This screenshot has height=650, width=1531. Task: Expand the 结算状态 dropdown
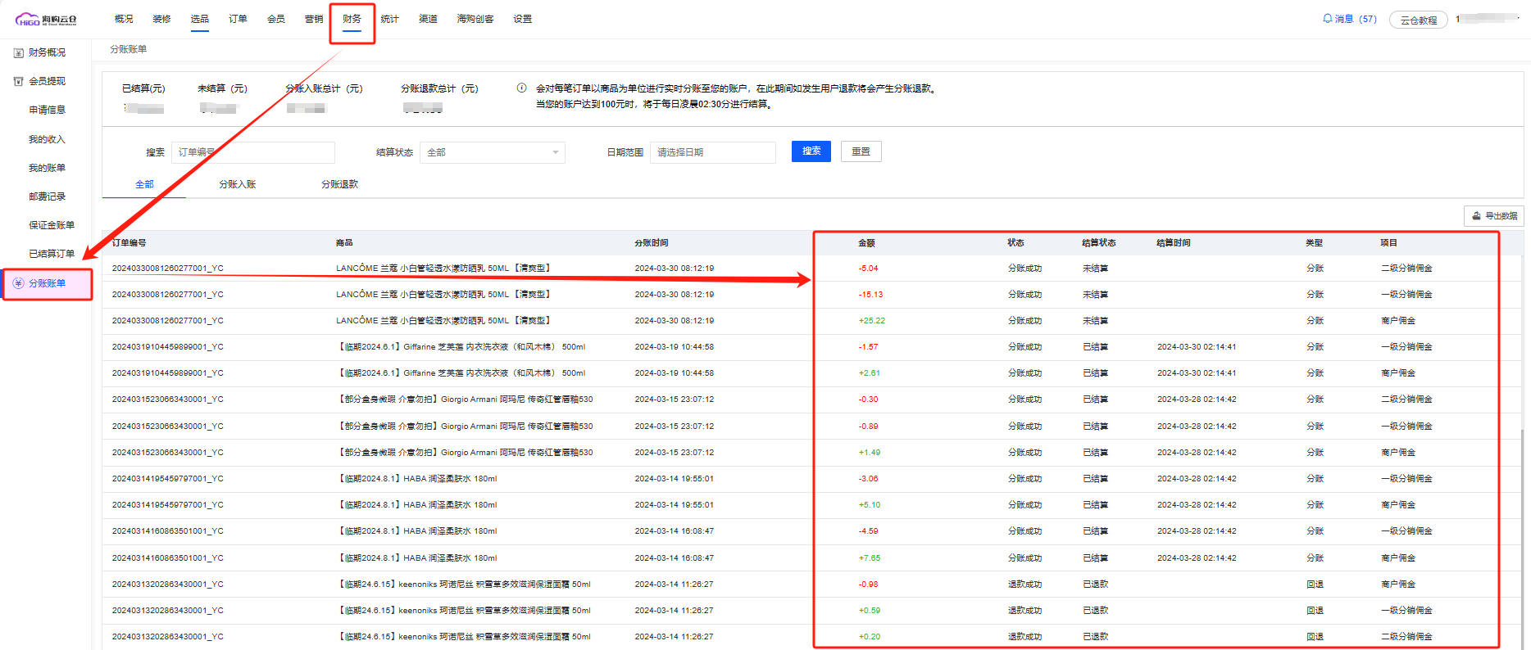pyautogui.click(x=492, y=152)
